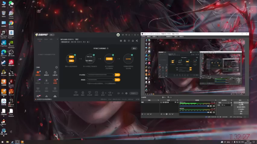Viewport: 257px width, 144px height.
Task: Open the Windows Start menu
Action: [x=3, y=142]
